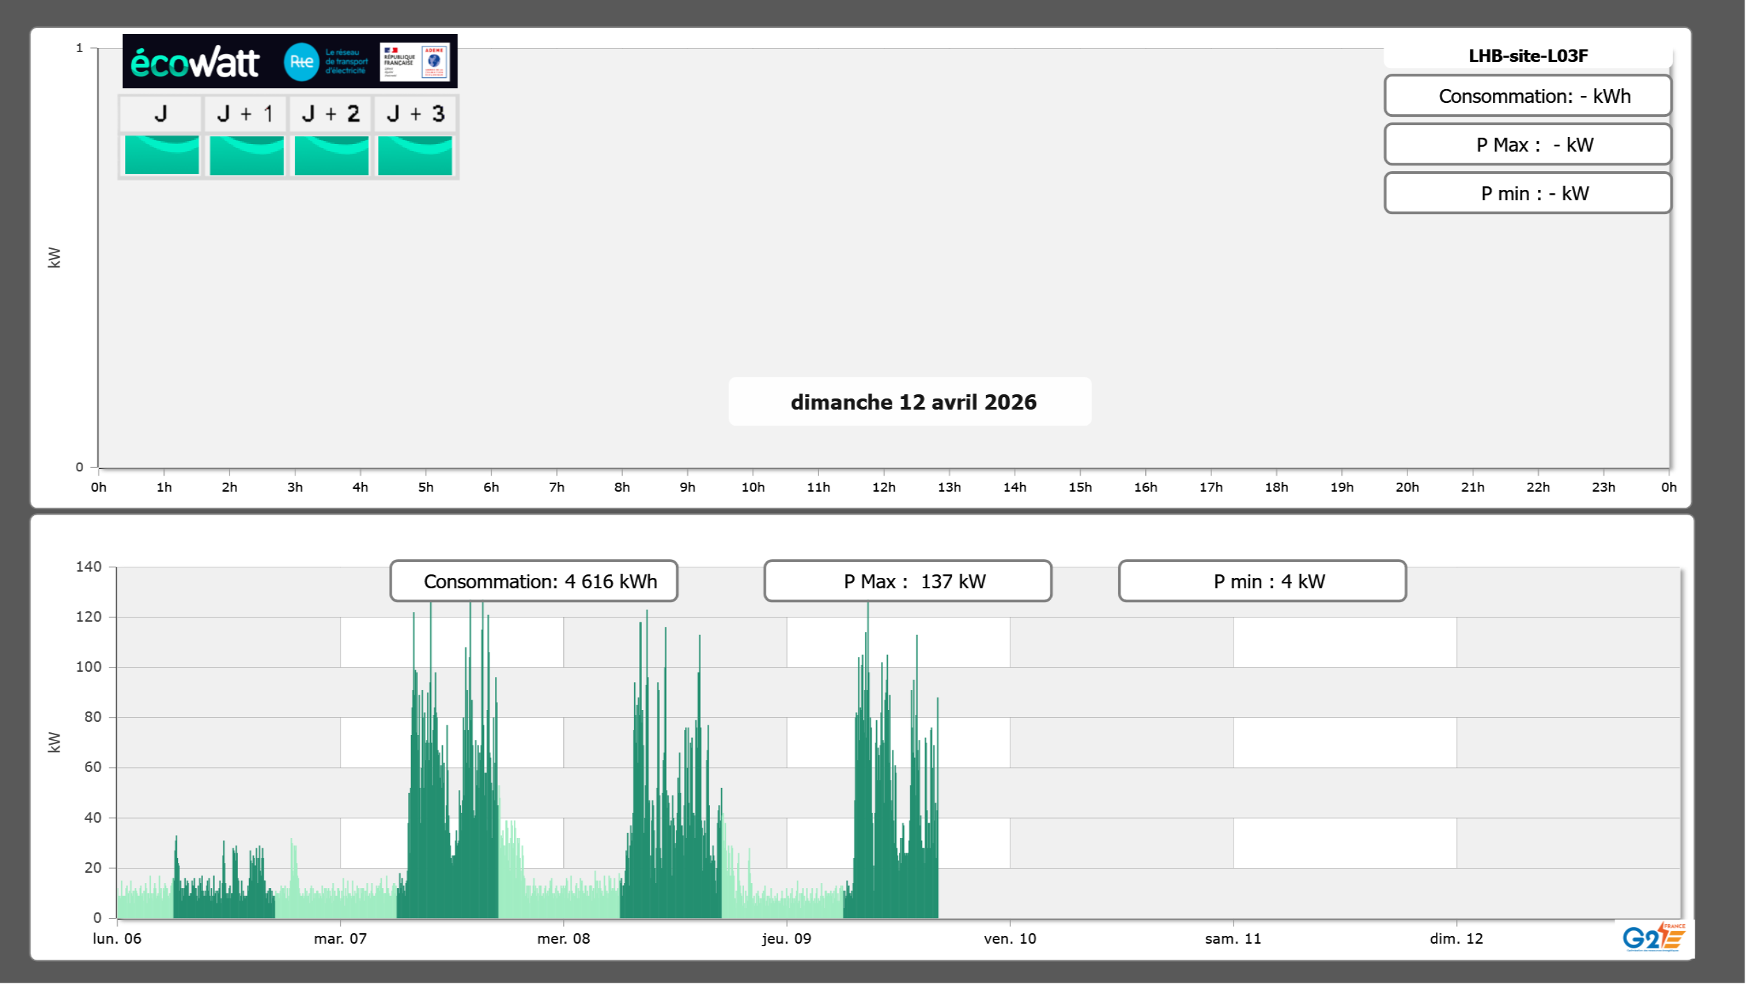This screenshot has height=984, width=1746.
Task: Select the J day header
Action: click(x=161, y=113)
